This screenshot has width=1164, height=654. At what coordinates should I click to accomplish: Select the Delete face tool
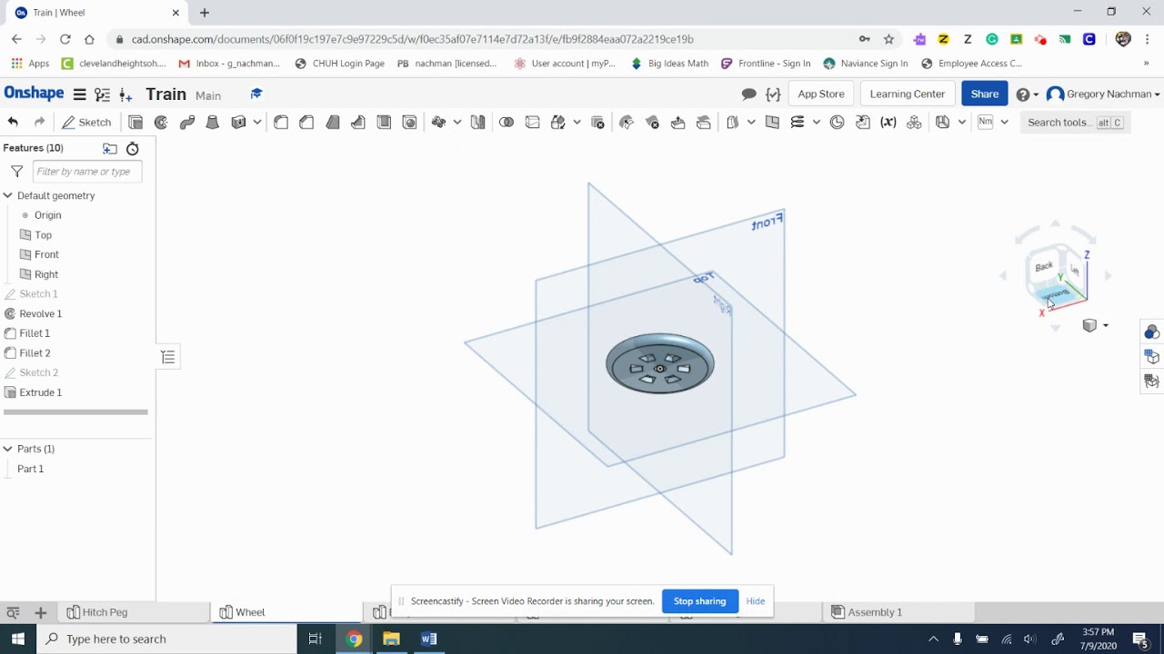tap(652, 123)
